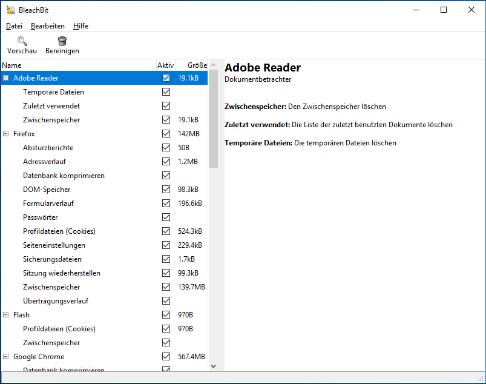486x384 pixels.
Task: Uncheck Flash Zwischenspeicher checkbox
Action: [x=166, y=343]
